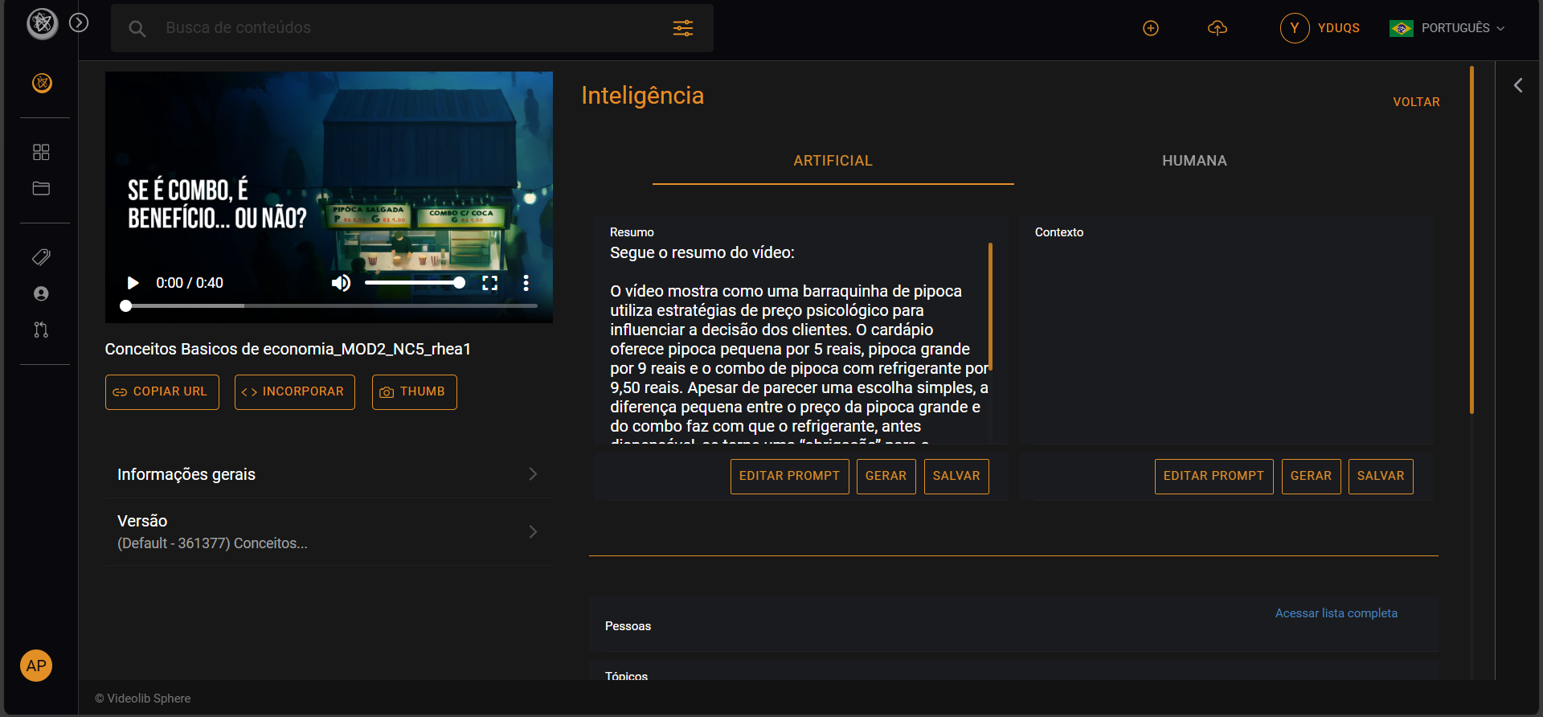Play the video

(133, 283)
